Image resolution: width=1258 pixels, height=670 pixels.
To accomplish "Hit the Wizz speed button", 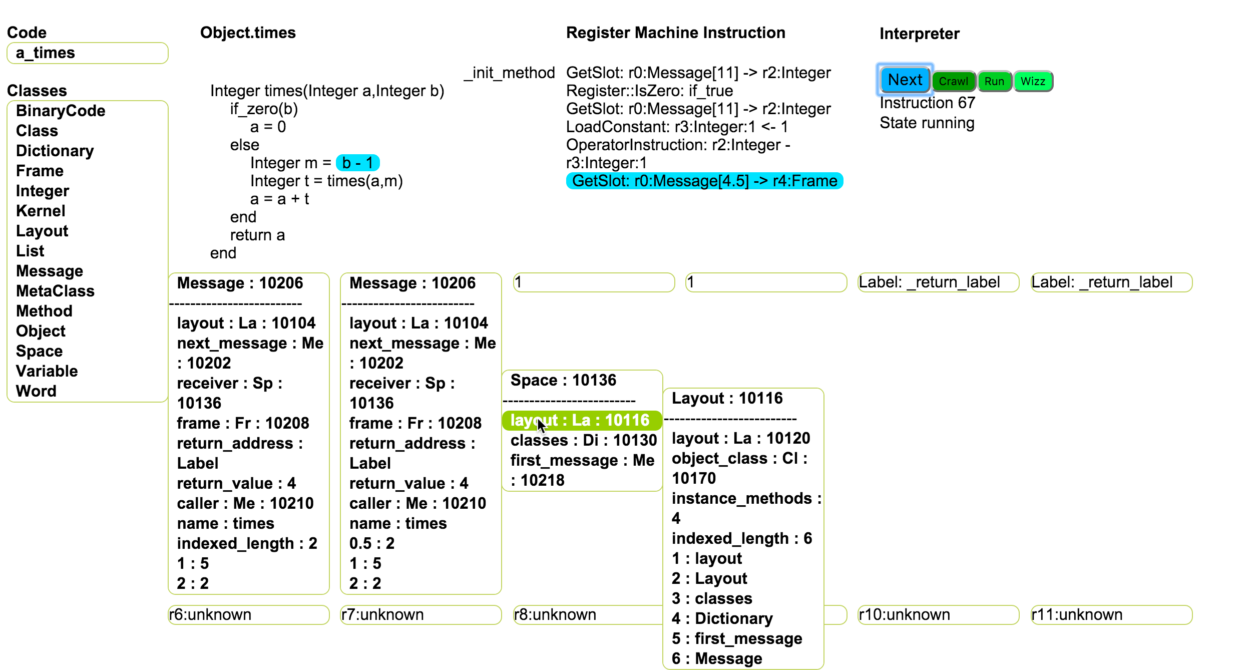I will coord(1032,81).
